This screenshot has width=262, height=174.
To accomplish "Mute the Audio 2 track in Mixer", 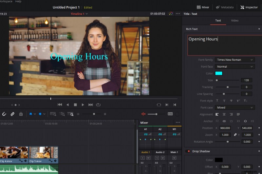I will coord(162,158).
